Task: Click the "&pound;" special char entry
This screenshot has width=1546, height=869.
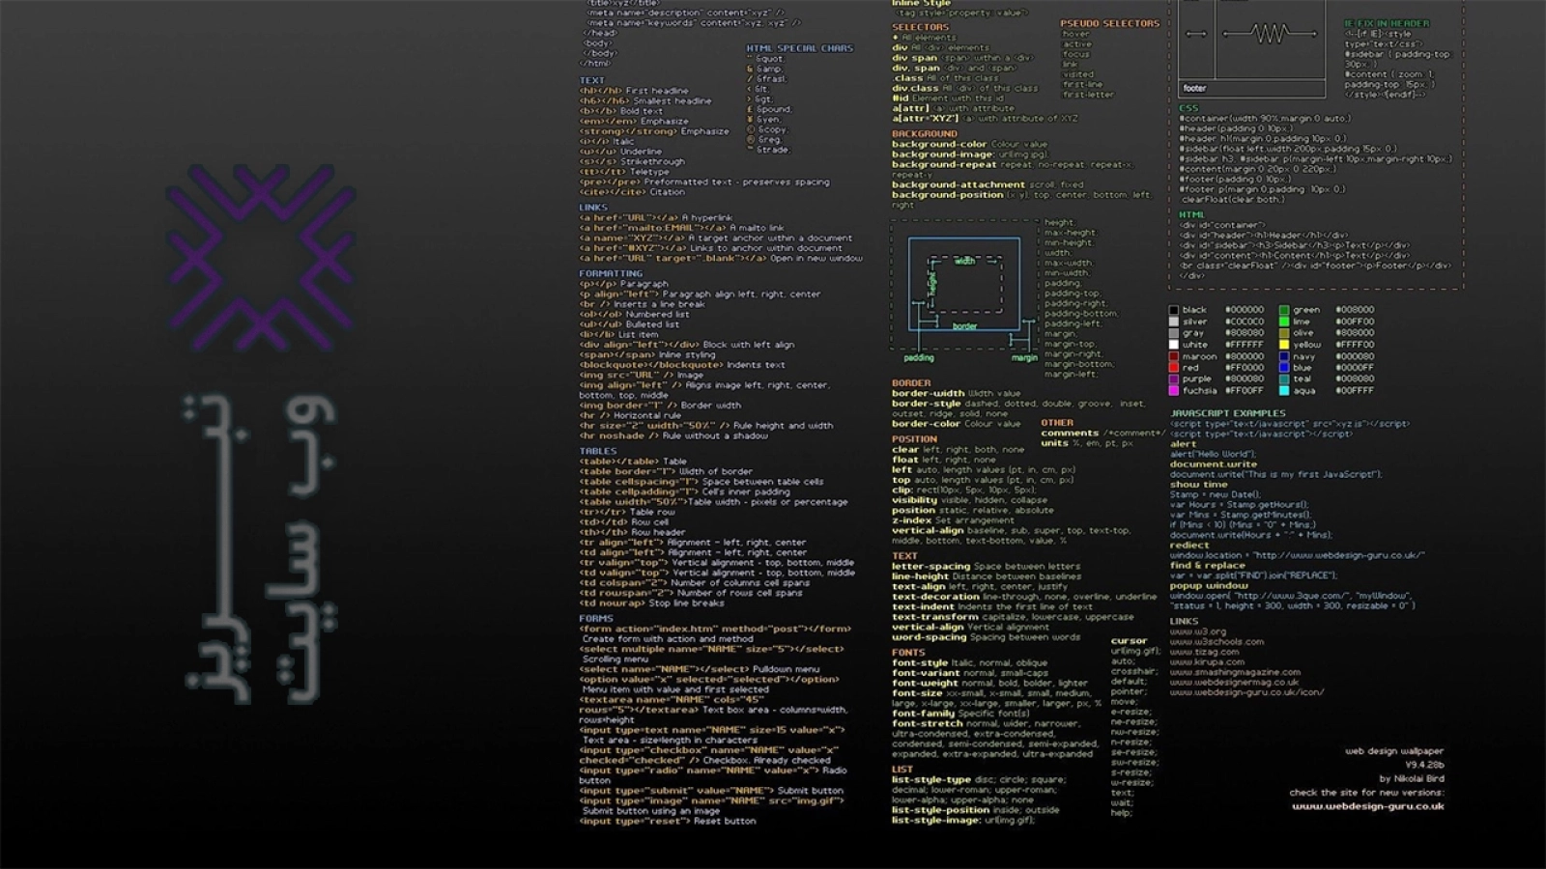Action: click(x=769, y=110)
